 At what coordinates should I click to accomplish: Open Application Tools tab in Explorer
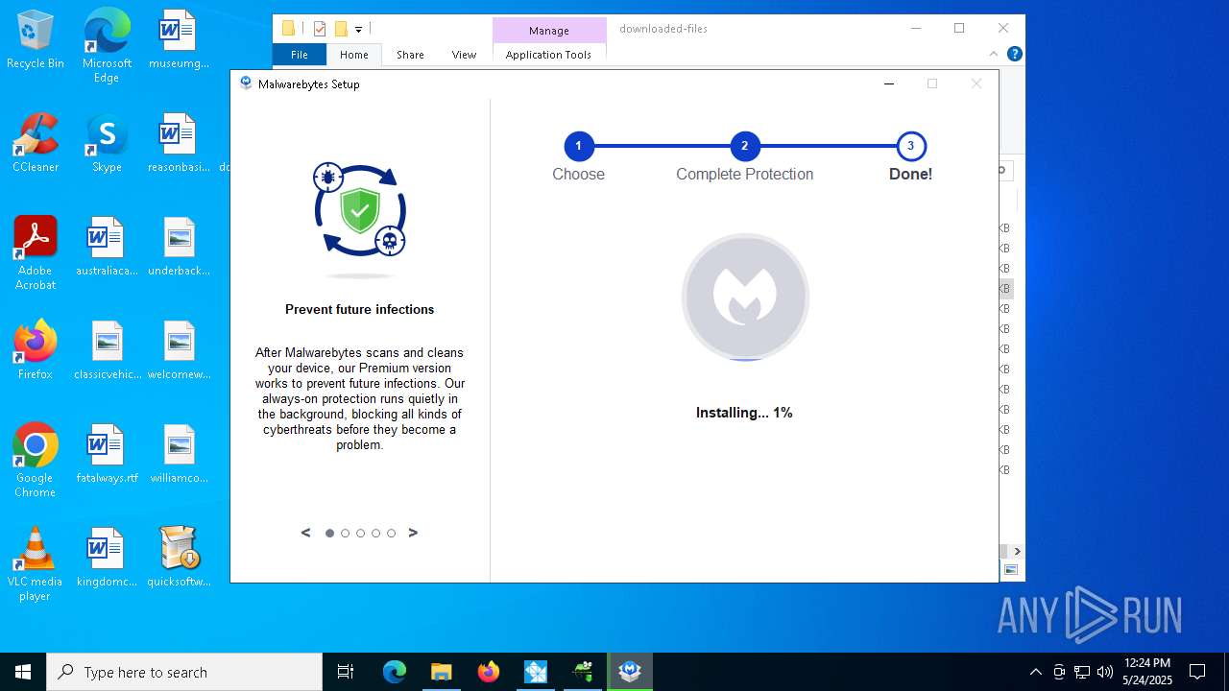coord(548,55)
